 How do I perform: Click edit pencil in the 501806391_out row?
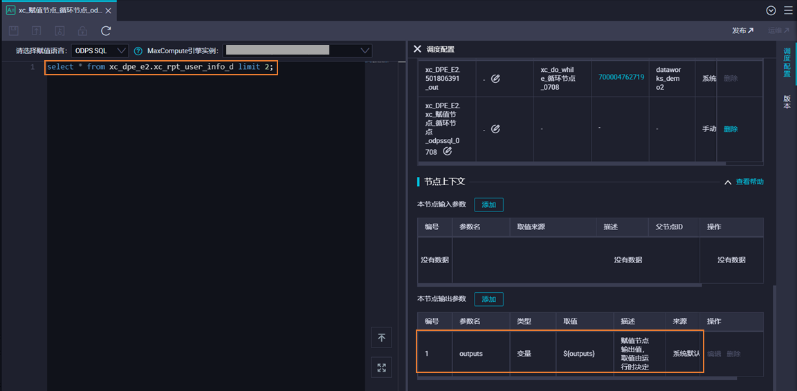pyautogui.click(x=495, y=79)
